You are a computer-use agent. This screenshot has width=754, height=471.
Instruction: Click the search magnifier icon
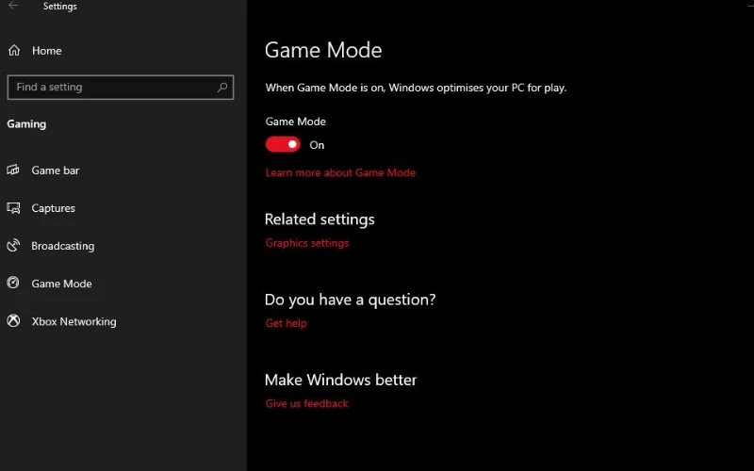(x=222, y=87)
